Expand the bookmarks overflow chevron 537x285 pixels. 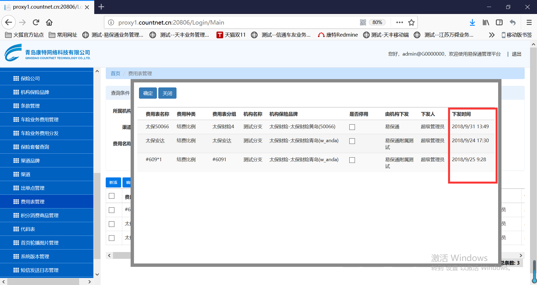491,35
